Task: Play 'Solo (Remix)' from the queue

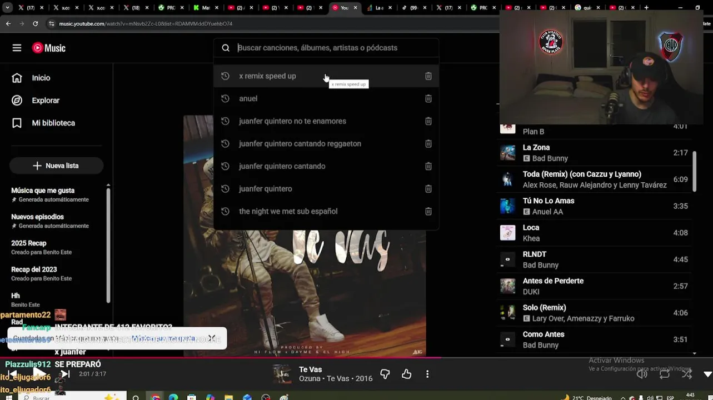Action: point(594,313)
